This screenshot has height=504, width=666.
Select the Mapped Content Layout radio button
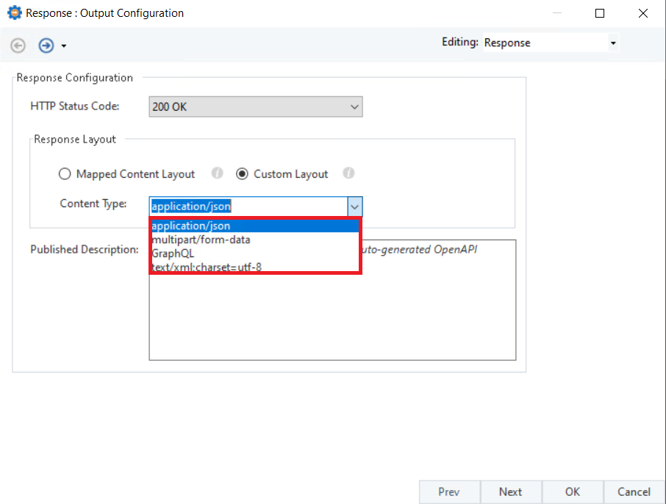point(65,174)
